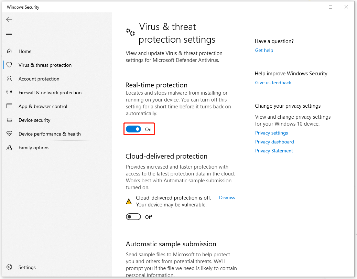Open the Get help link
Screen dimensions: 357x279
point(264,50)
